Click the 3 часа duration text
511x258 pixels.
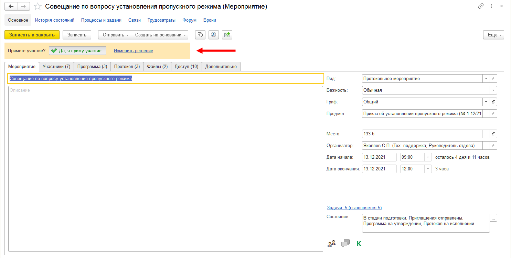(x=442, y=169)
